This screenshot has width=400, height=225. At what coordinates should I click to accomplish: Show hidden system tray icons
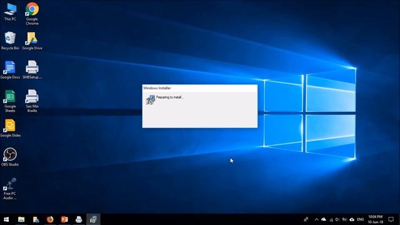pos(317,219)
